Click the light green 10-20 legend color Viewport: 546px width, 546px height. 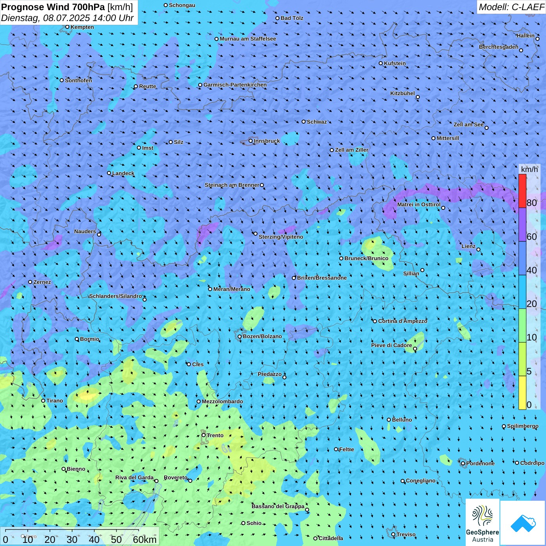(522, 326)
